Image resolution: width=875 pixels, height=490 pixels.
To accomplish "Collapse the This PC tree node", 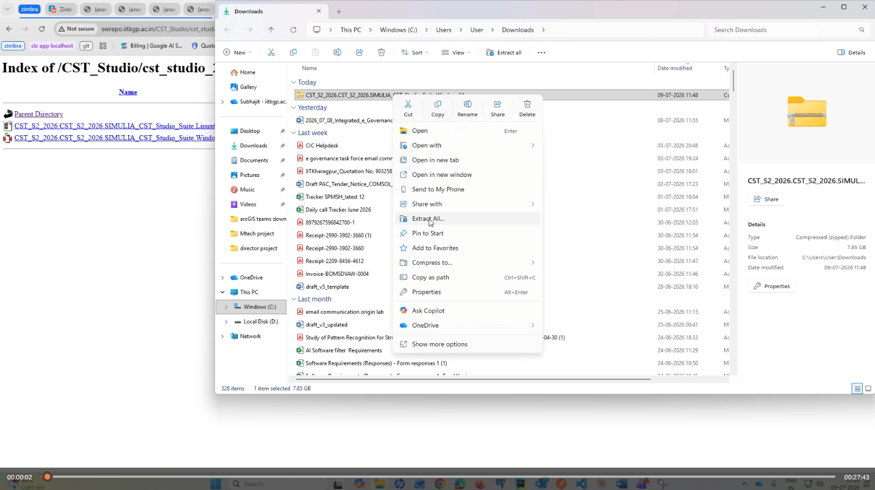I will point(223,292).
